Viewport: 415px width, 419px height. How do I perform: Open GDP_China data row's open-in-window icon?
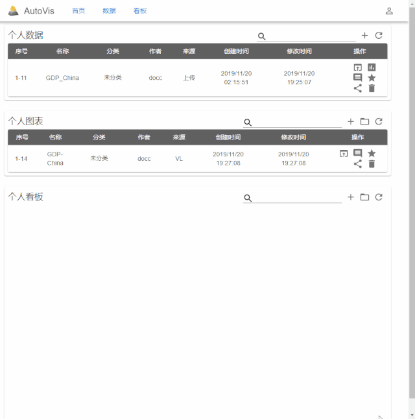pos(357,67)
